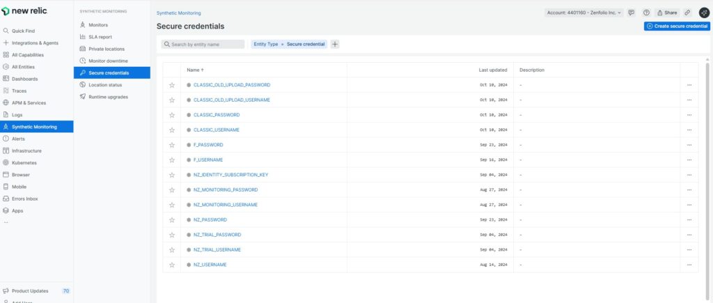Favorite CLASSIC_OLD_UPLOAD_PASSWORD with its star

pos(172,85)
